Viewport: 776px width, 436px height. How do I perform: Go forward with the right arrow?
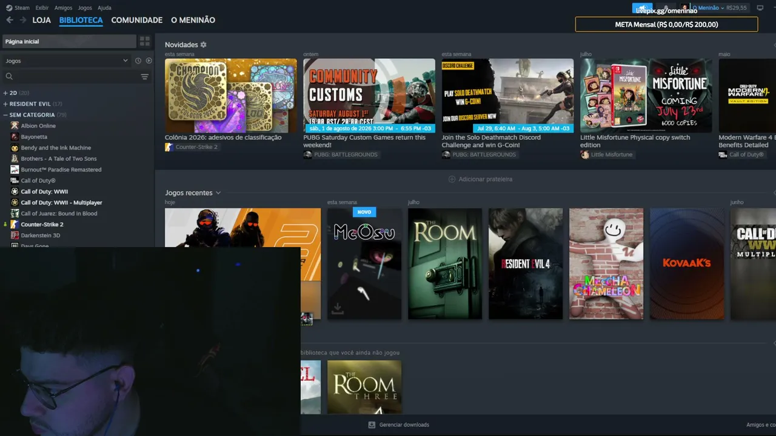click(x=22, y=20)
